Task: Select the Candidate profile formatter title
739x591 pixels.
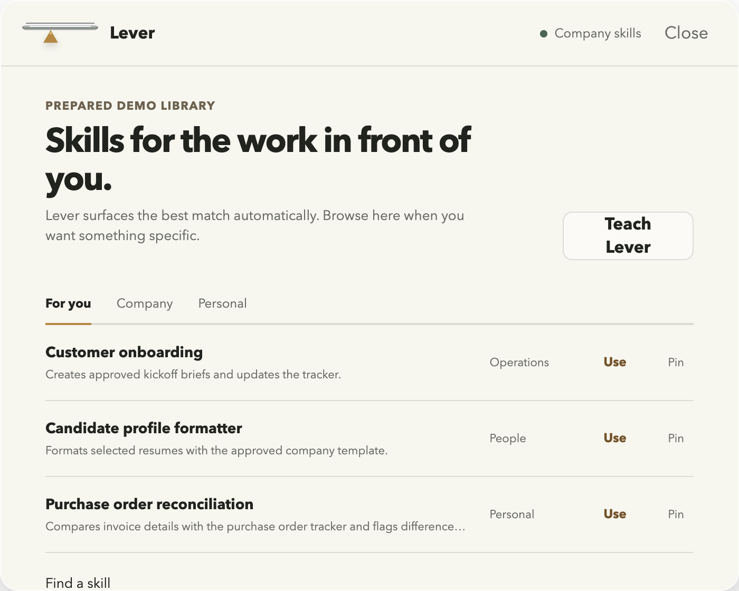Action: (144, 428)
